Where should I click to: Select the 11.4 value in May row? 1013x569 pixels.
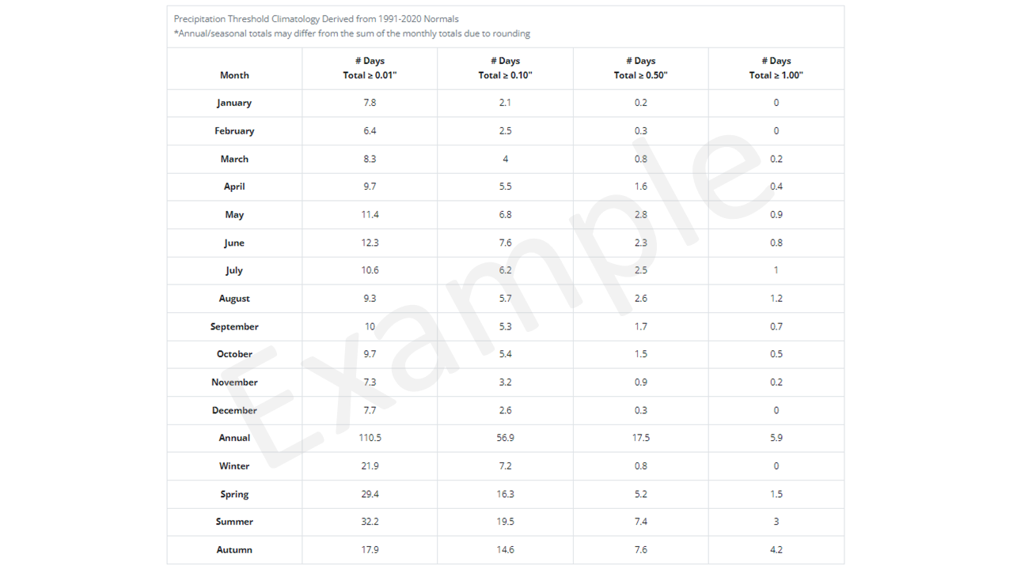370,215
